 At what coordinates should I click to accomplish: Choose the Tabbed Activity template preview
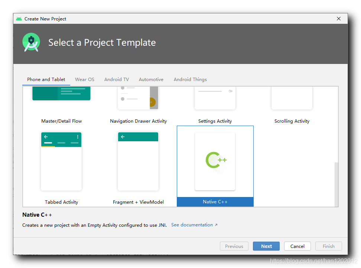61,161
